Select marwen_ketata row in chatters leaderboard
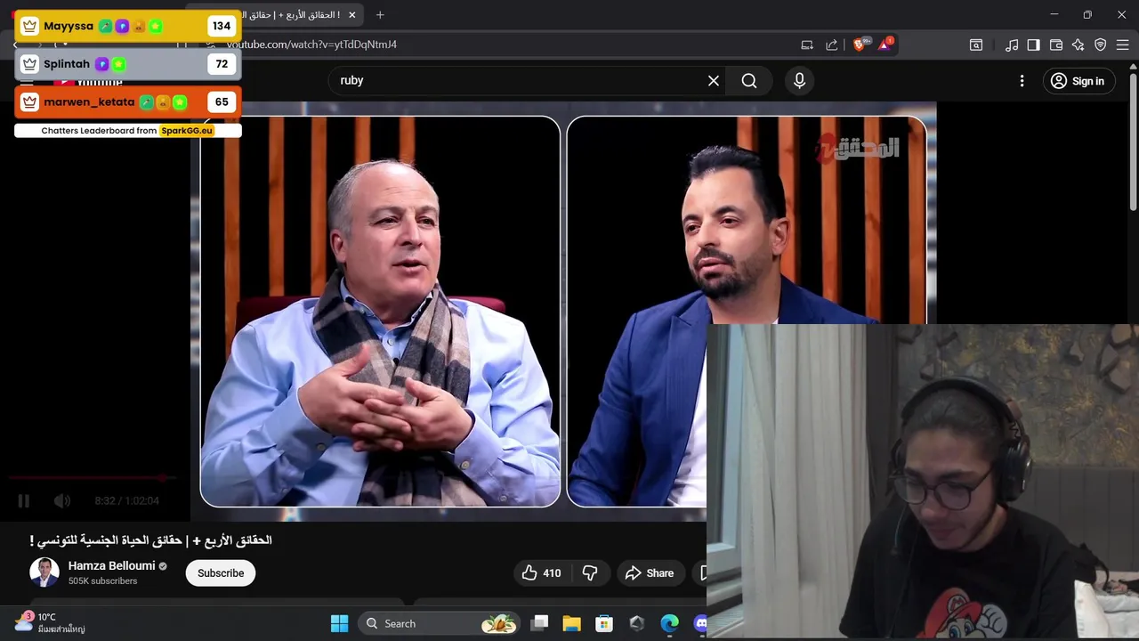The height and width of the screenshot is (641, 1139). pyautogui.click(x=127, y=102)
